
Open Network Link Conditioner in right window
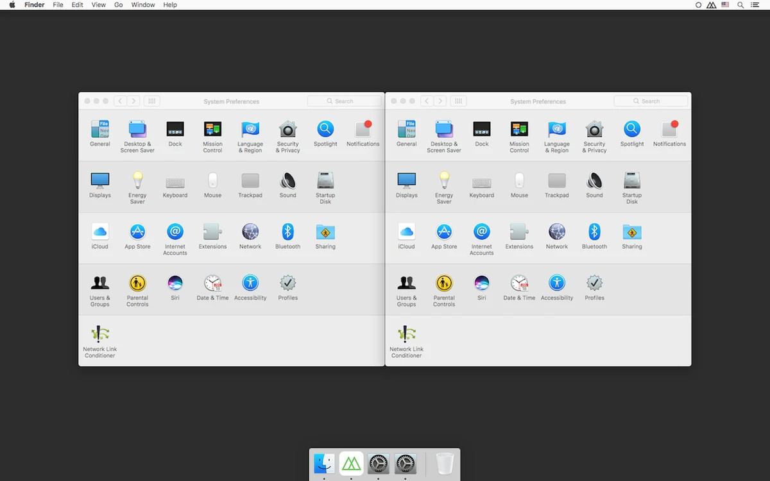[x=407, y=341]
